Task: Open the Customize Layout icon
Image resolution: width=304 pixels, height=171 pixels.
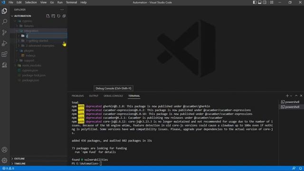Action: [272, 2]
